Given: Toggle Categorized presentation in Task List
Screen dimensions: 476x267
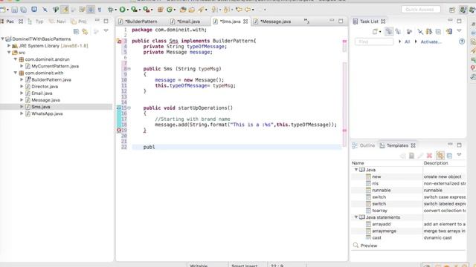Looking at the screenshot, I should pyautogui.click(x=389, y=31).
